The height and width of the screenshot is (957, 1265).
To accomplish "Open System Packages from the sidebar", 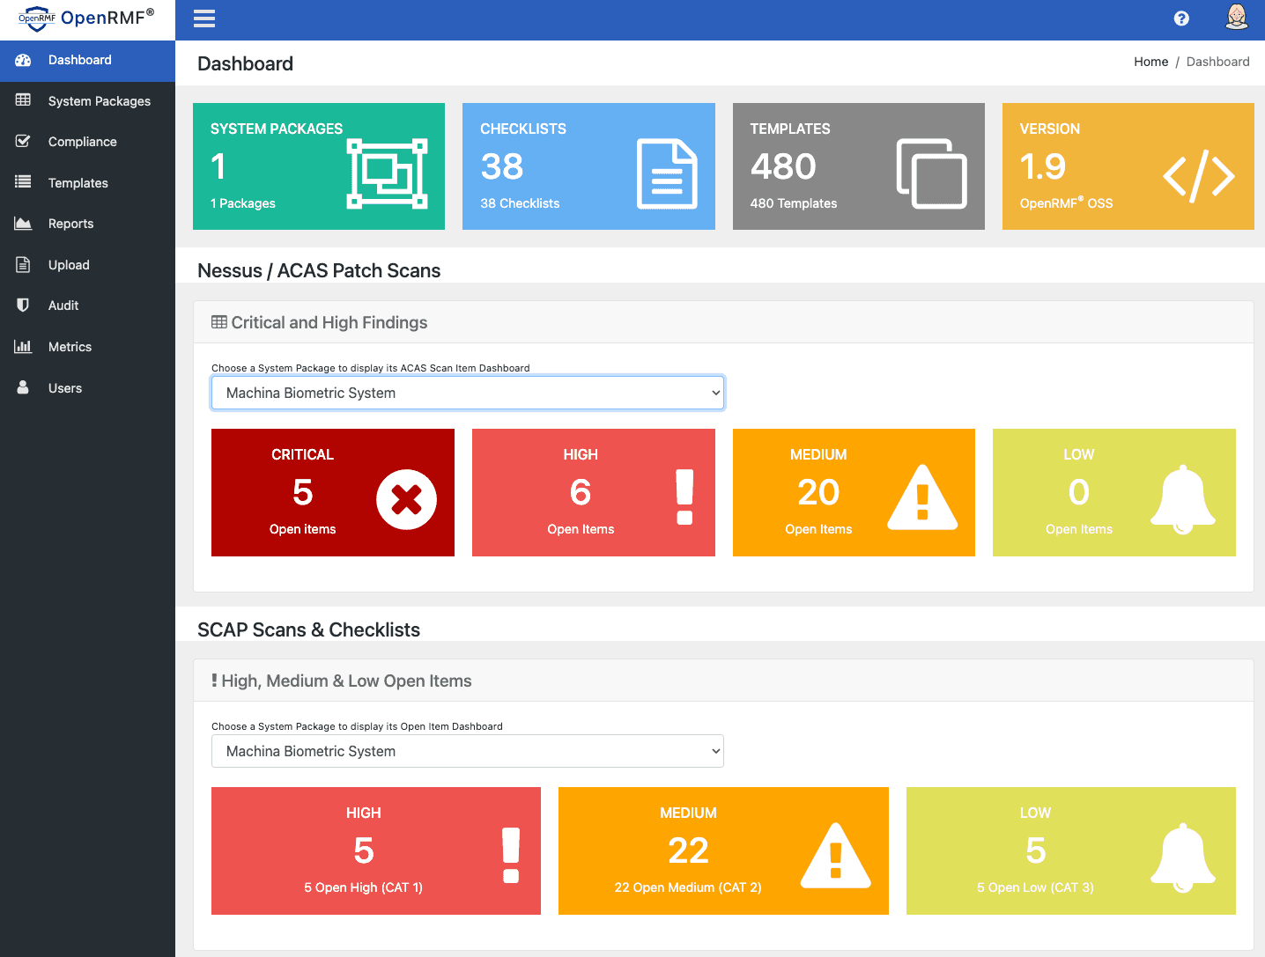I will tap(99, 100).
